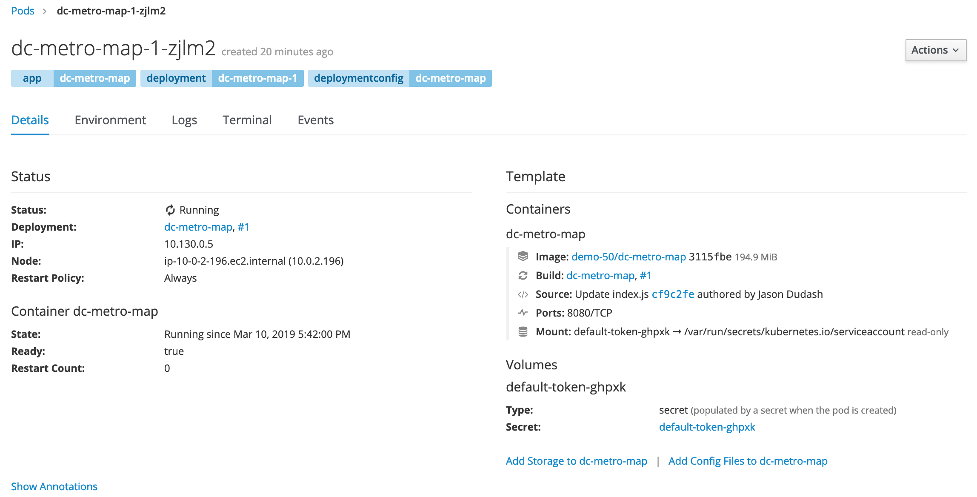Switch to the Environment tab
Image resolution: width=977 pixels, height=497 pixels.
point(110,120)
